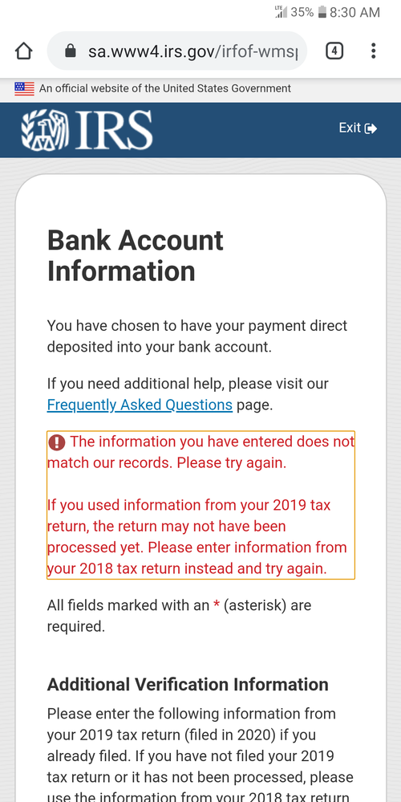Tap the Additional Verification Information heading

[x=188, y=684]
